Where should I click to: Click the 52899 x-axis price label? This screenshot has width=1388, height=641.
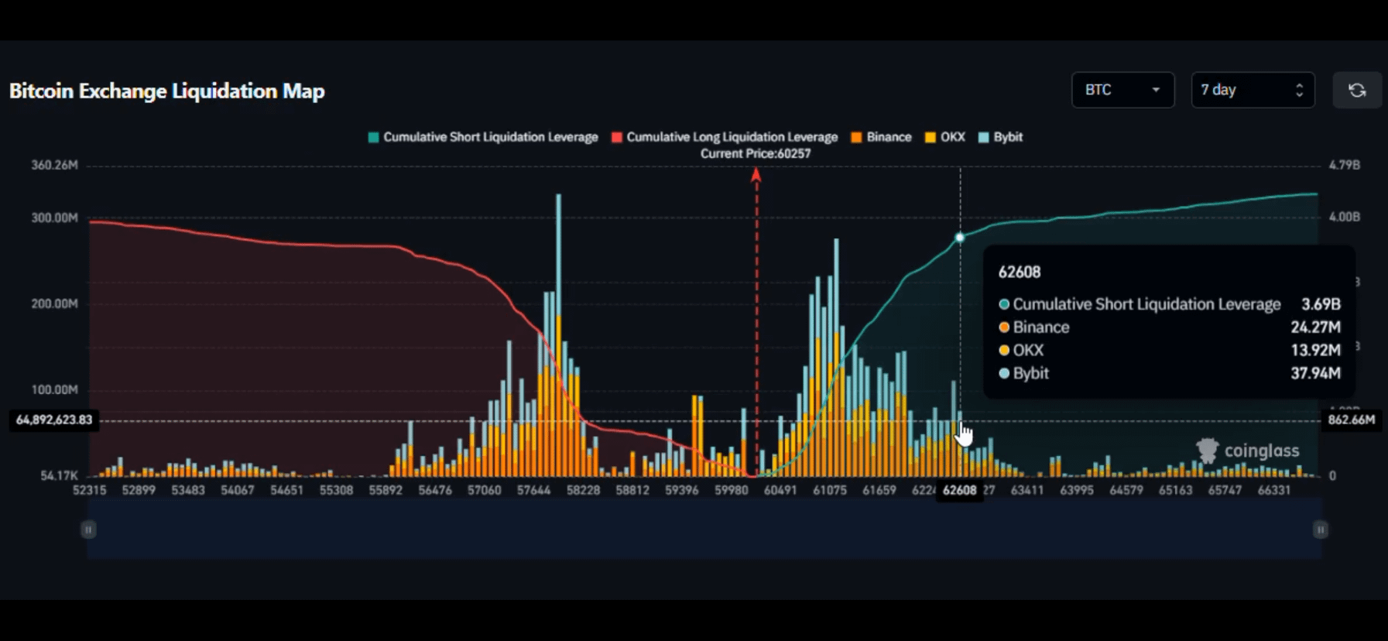coord(139,490)
